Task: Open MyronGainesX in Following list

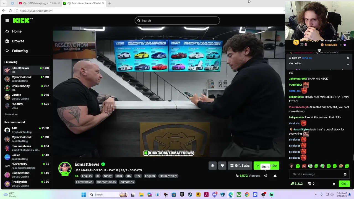Action: tap(27, 79)
